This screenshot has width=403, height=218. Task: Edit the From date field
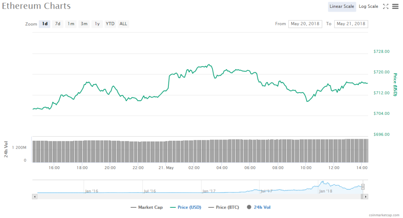305,24
